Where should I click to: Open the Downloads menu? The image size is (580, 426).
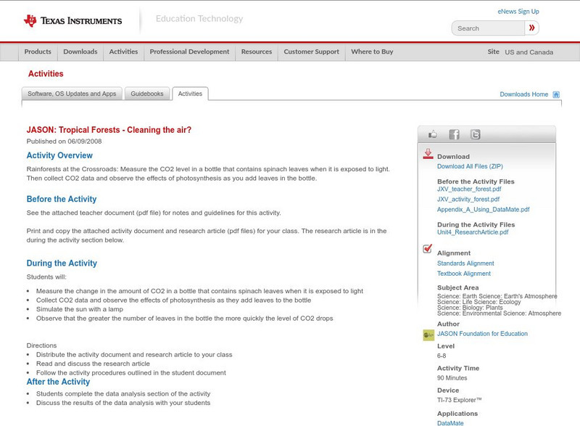(80, 52)
